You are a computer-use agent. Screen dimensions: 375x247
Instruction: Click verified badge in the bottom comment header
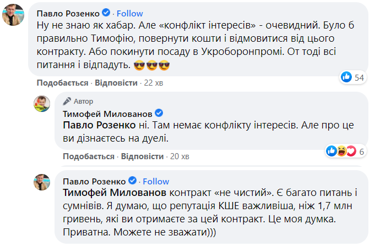coord(132,181)
